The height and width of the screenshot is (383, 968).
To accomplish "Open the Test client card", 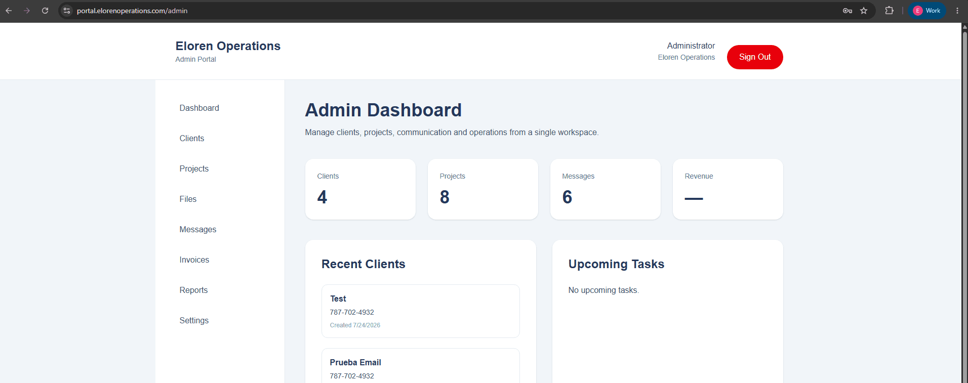I will click(421, 311).
